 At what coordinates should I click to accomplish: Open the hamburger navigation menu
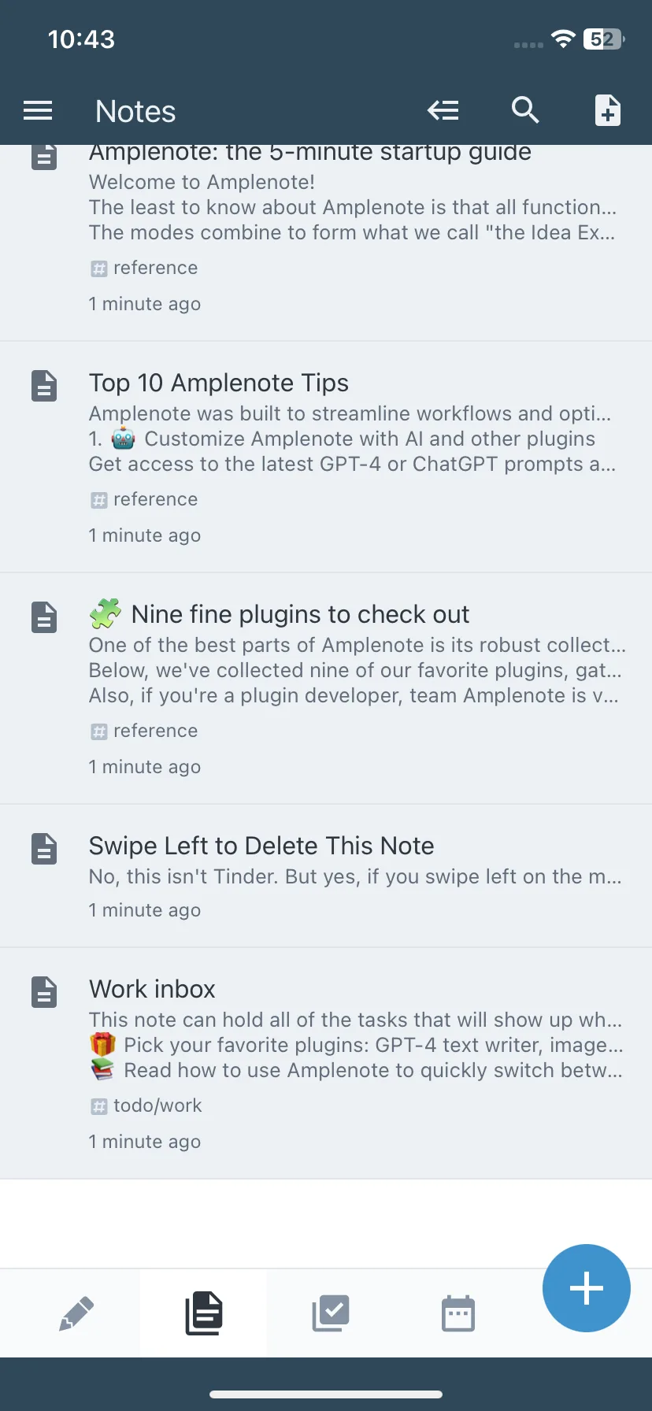38,111
